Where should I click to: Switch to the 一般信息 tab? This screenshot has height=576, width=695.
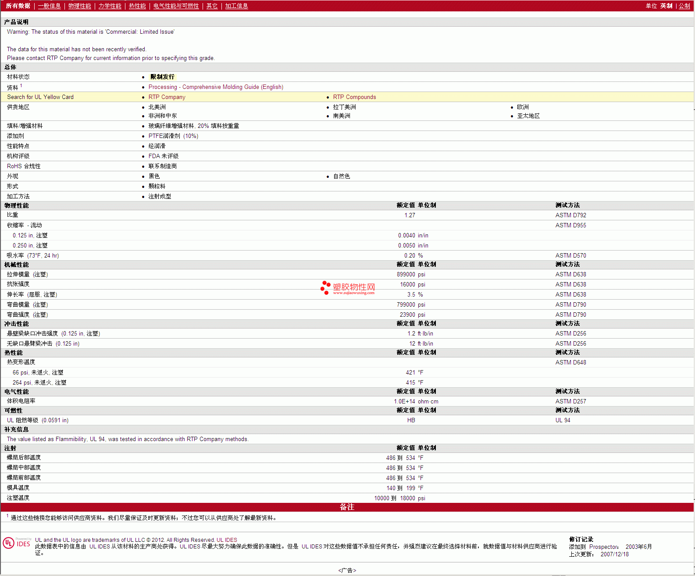(x=49, y=6)
